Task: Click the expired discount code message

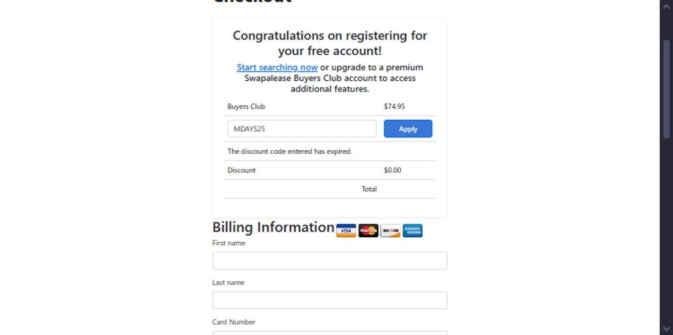Action: (289, 151)
